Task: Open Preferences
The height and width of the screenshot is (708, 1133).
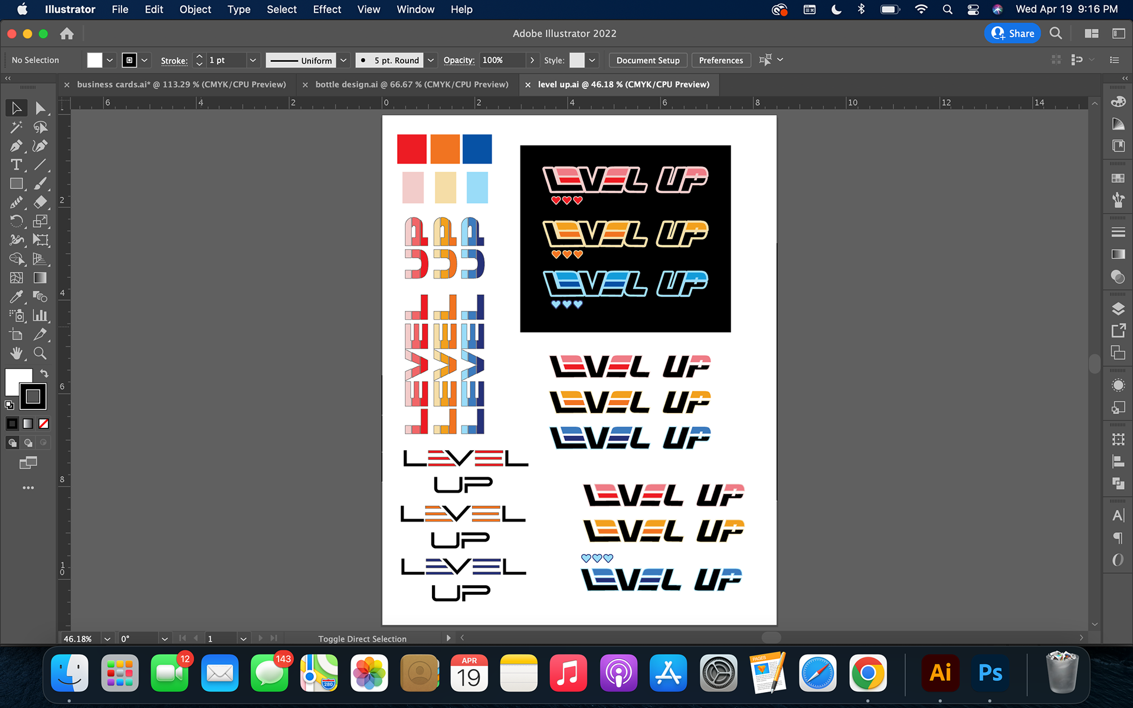Action: (721, 60)
